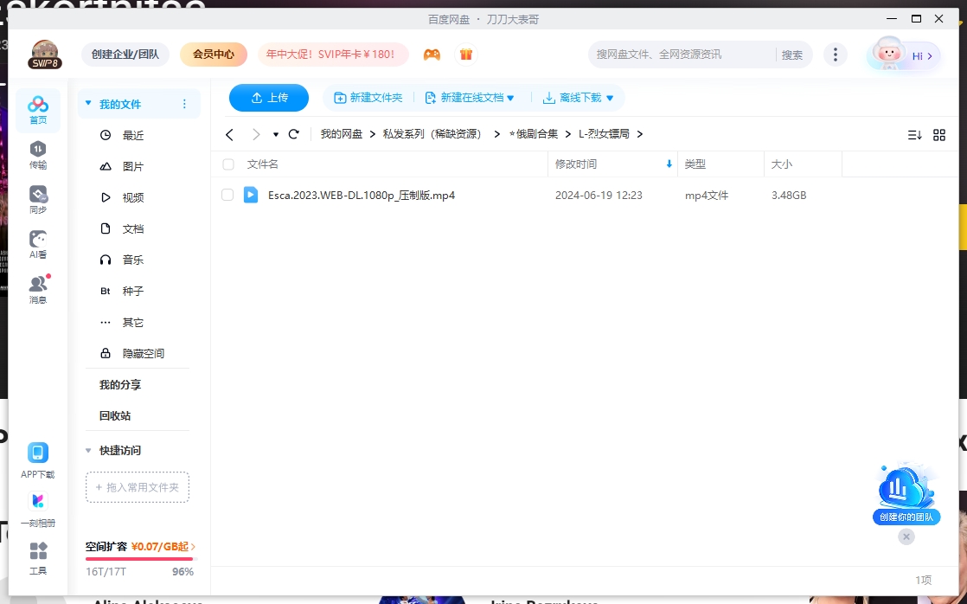
Task: Create a folder via 新建文件夹
Action: [x=369, y=98]
